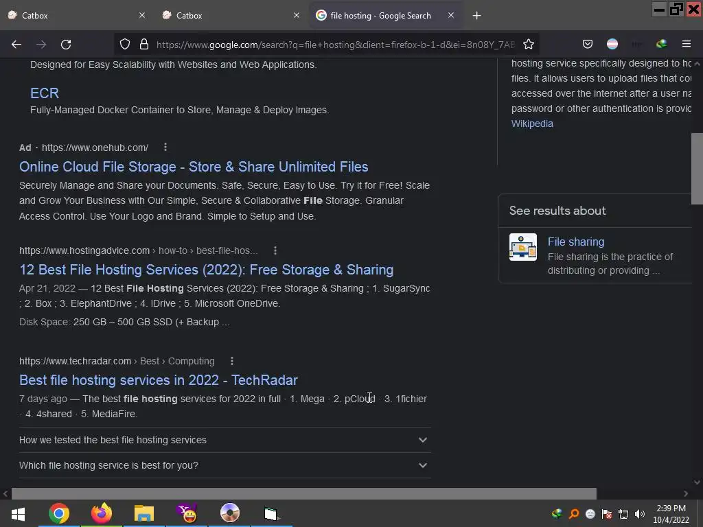
Task: Open the Internet Download Manager extension icon
Action: point(661,44)
